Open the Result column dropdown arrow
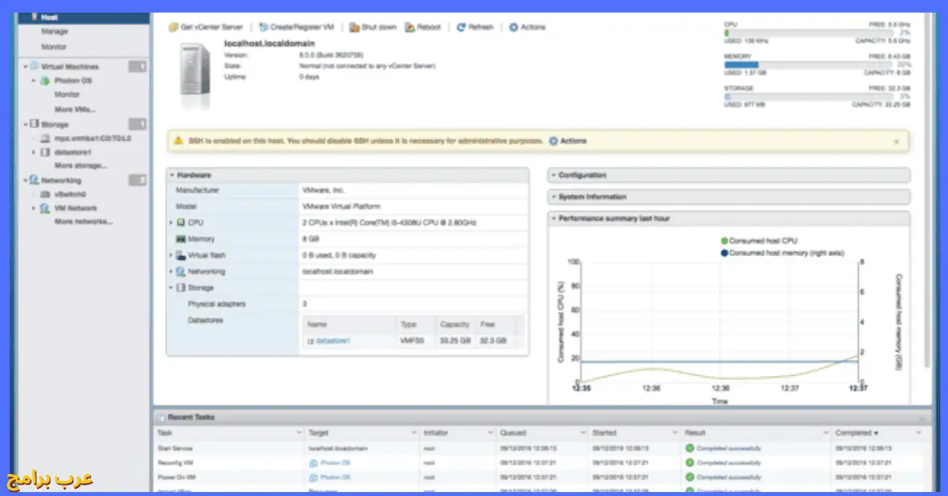 (826, 433)
